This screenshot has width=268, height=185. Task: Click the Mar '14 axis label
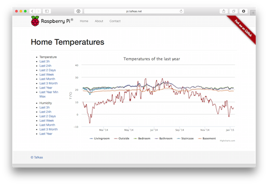pyautogui.click(x=104, y=130)
